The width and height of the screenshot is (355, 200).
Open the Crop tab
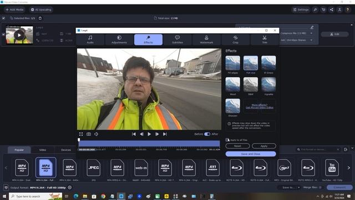[235, 39]
